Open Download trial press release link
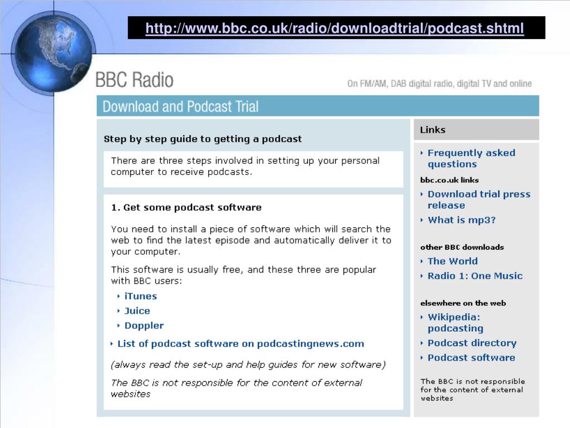570x428 pixels. [x=479, y=200]
